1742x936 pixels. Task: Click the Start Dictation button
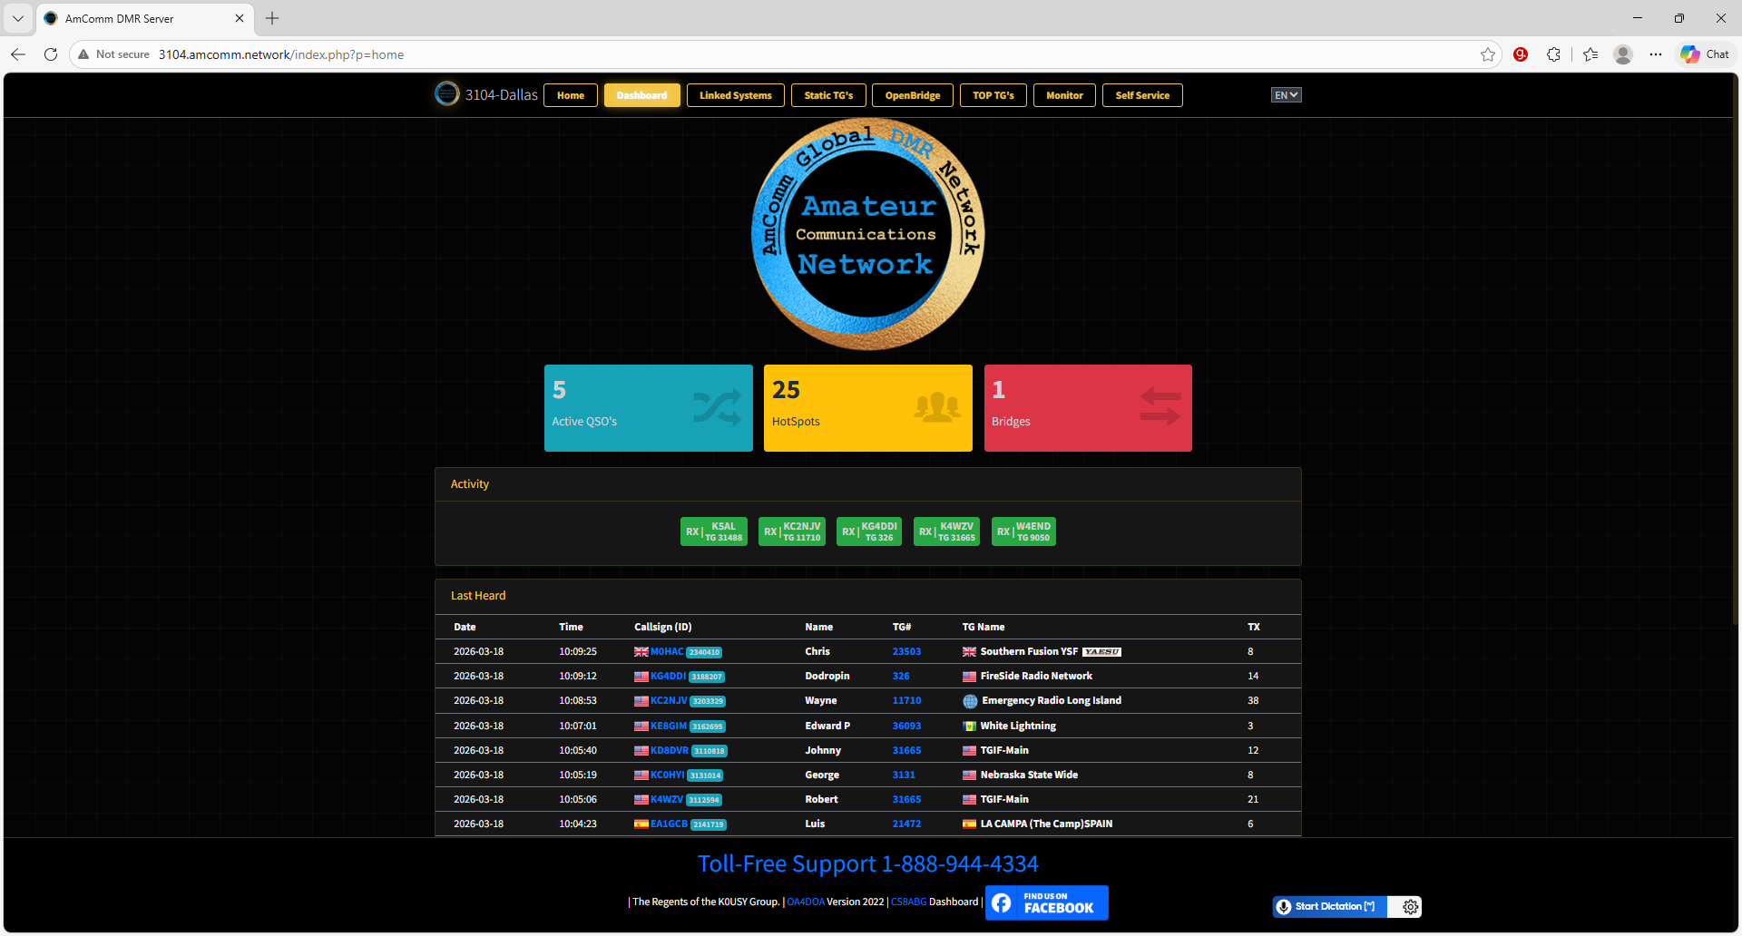click(1329, 907)
